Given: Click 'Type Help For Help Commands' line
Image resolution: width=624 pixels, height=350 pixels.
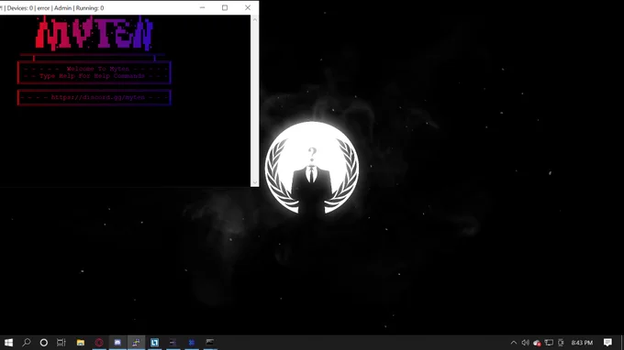Looking at the screenshot, I should (92, 76).
